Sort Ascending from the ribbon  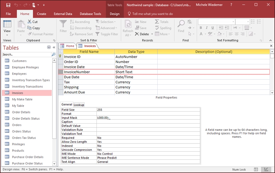pos(80,22)
